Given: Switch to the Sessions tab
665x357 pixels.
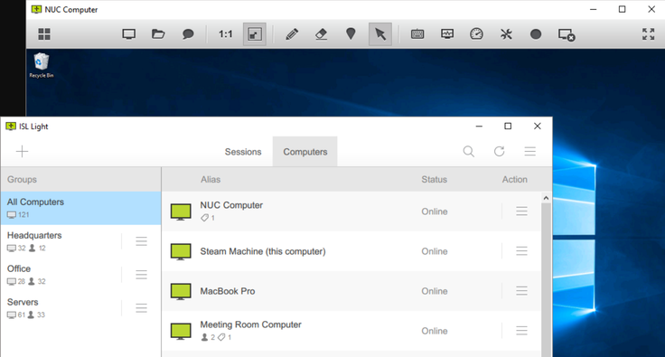Looking at the screenshot, I should click(x=243, y=152).
